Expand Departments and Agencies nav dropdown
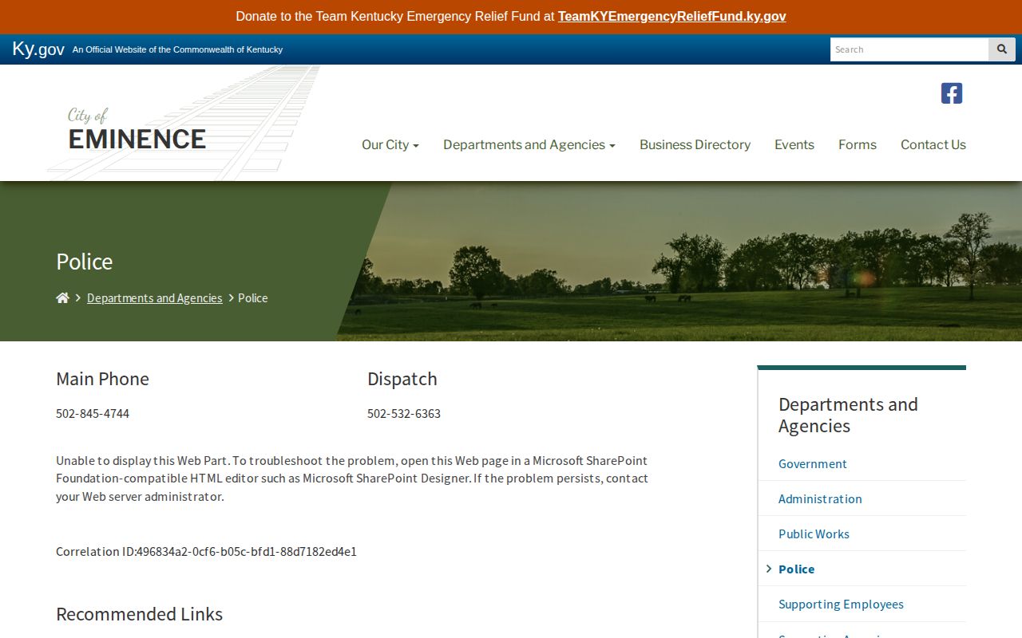The height and width of the screenshot is (638, 1022). point(529,144)
